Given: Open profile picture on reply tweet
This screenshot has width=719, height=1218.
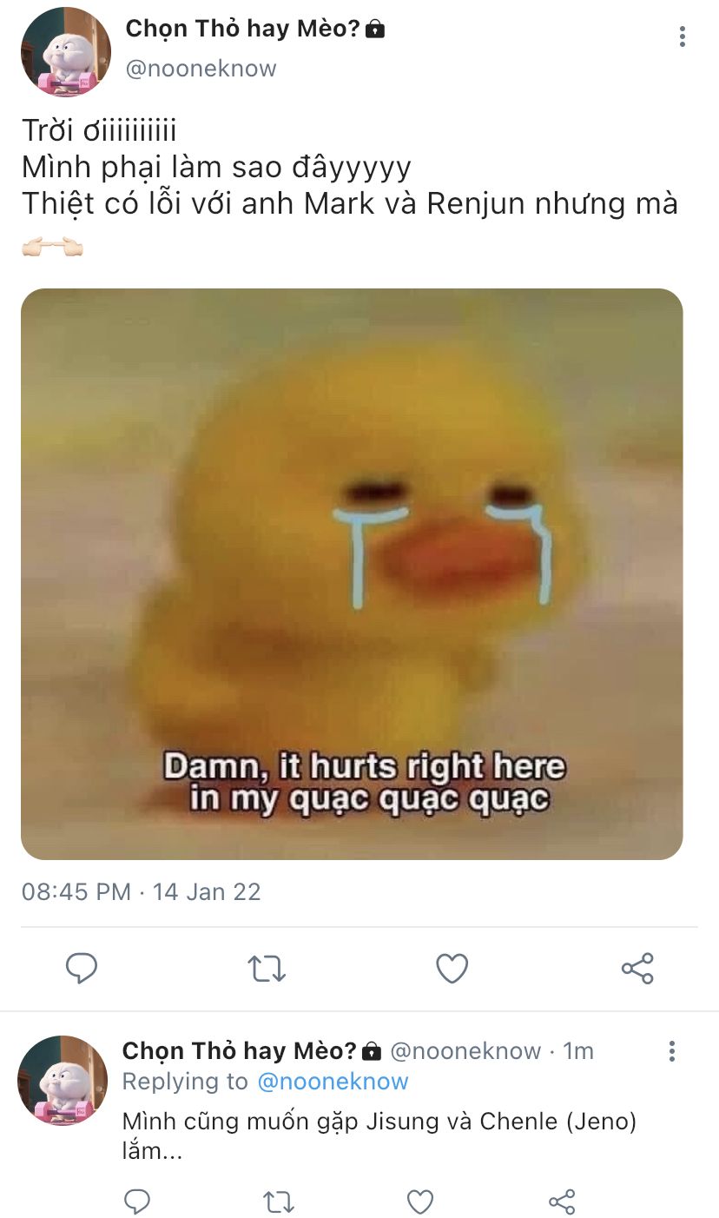Looking at the screenshot, I should tap(63, 1080).
